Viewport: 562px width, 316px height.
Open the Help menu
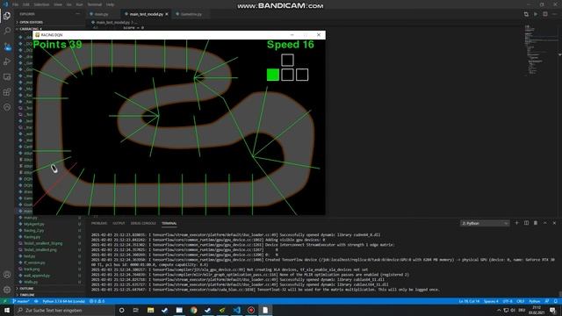pos(111,4)
